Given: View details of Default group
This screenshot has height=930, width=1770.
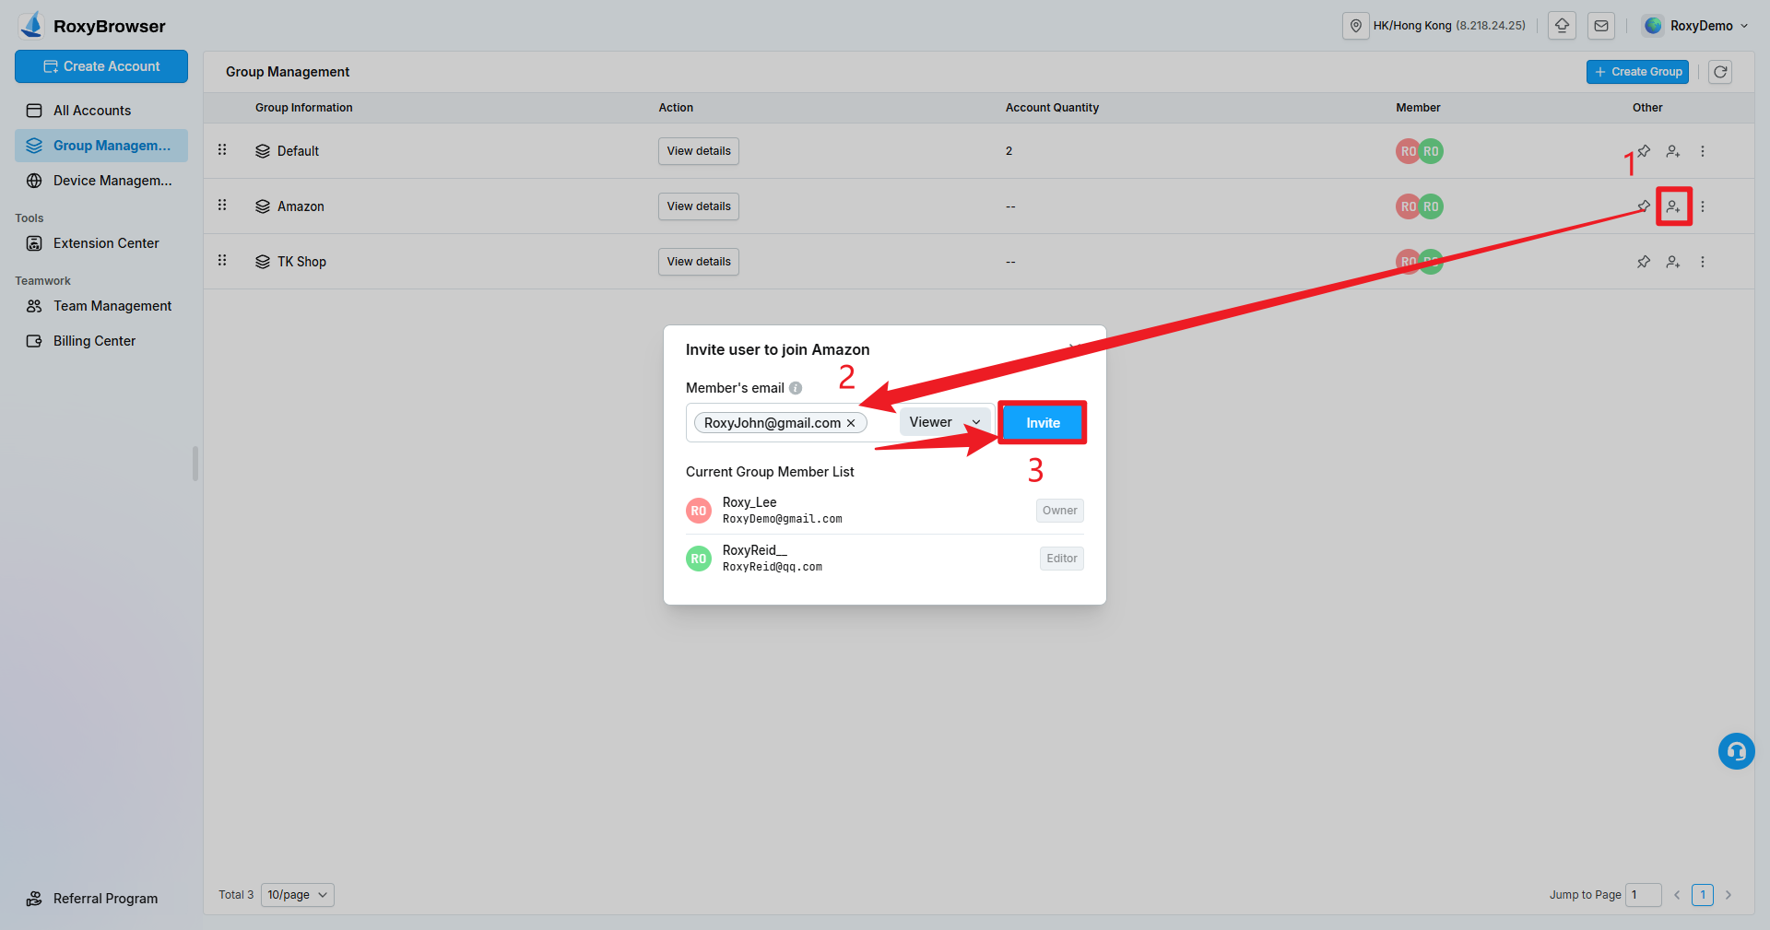Looking at the screenshot, I should coord(699,151).
